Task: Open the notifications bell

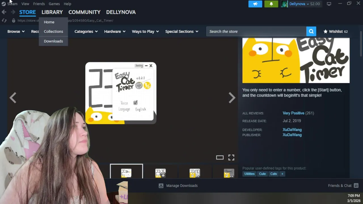Action: click(271, 4)
